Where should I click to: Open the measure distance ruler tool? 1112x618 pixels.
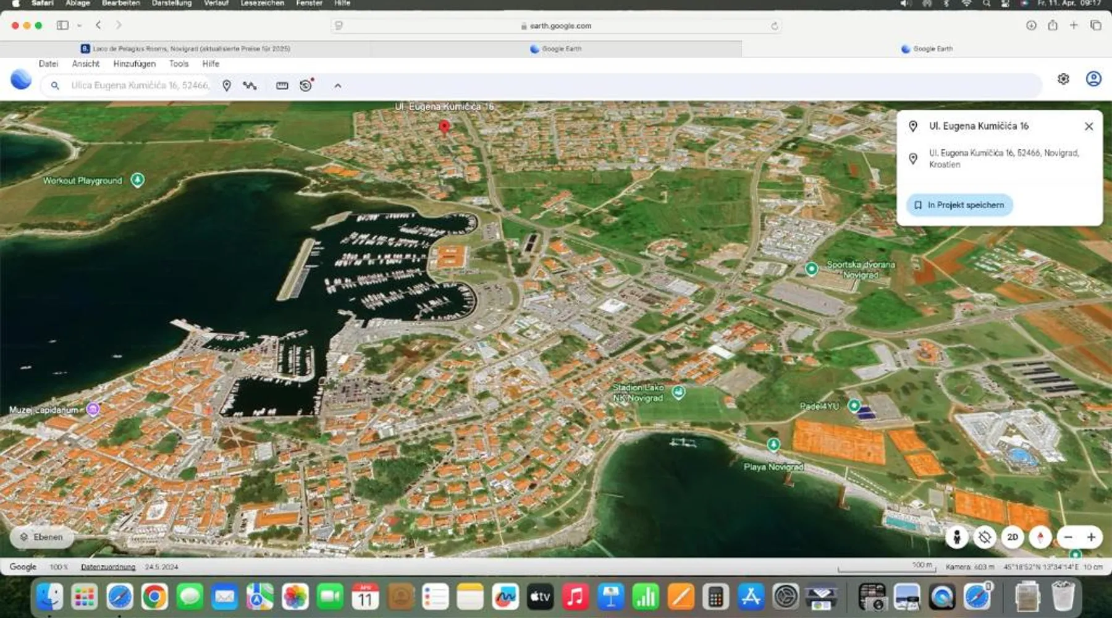282,86
